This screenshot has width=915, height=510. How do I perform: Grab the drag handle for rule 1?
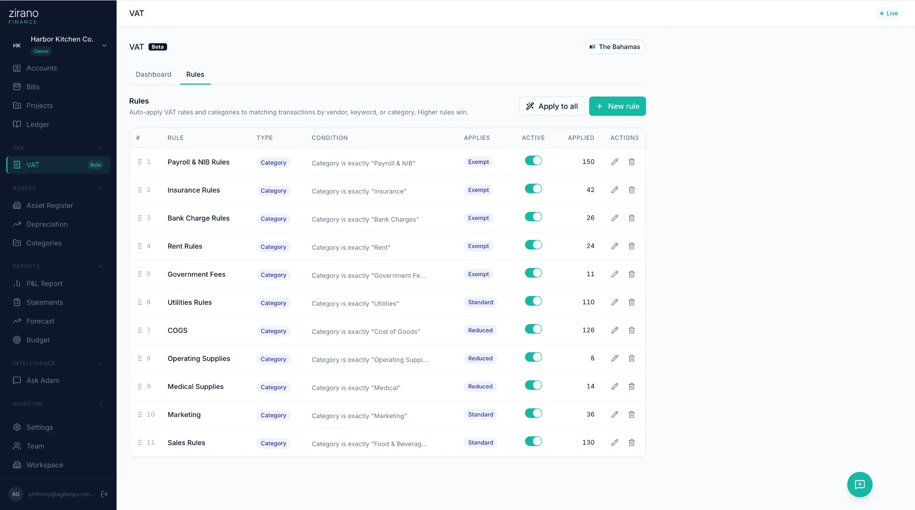coord(140,162)
